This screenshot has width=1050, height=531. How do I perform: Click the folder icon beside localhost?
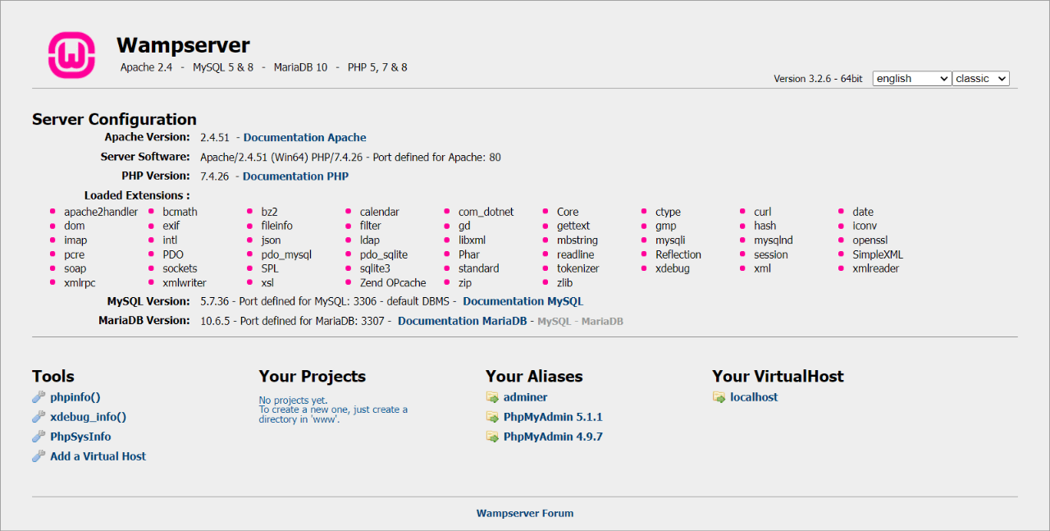pos(719,397)
